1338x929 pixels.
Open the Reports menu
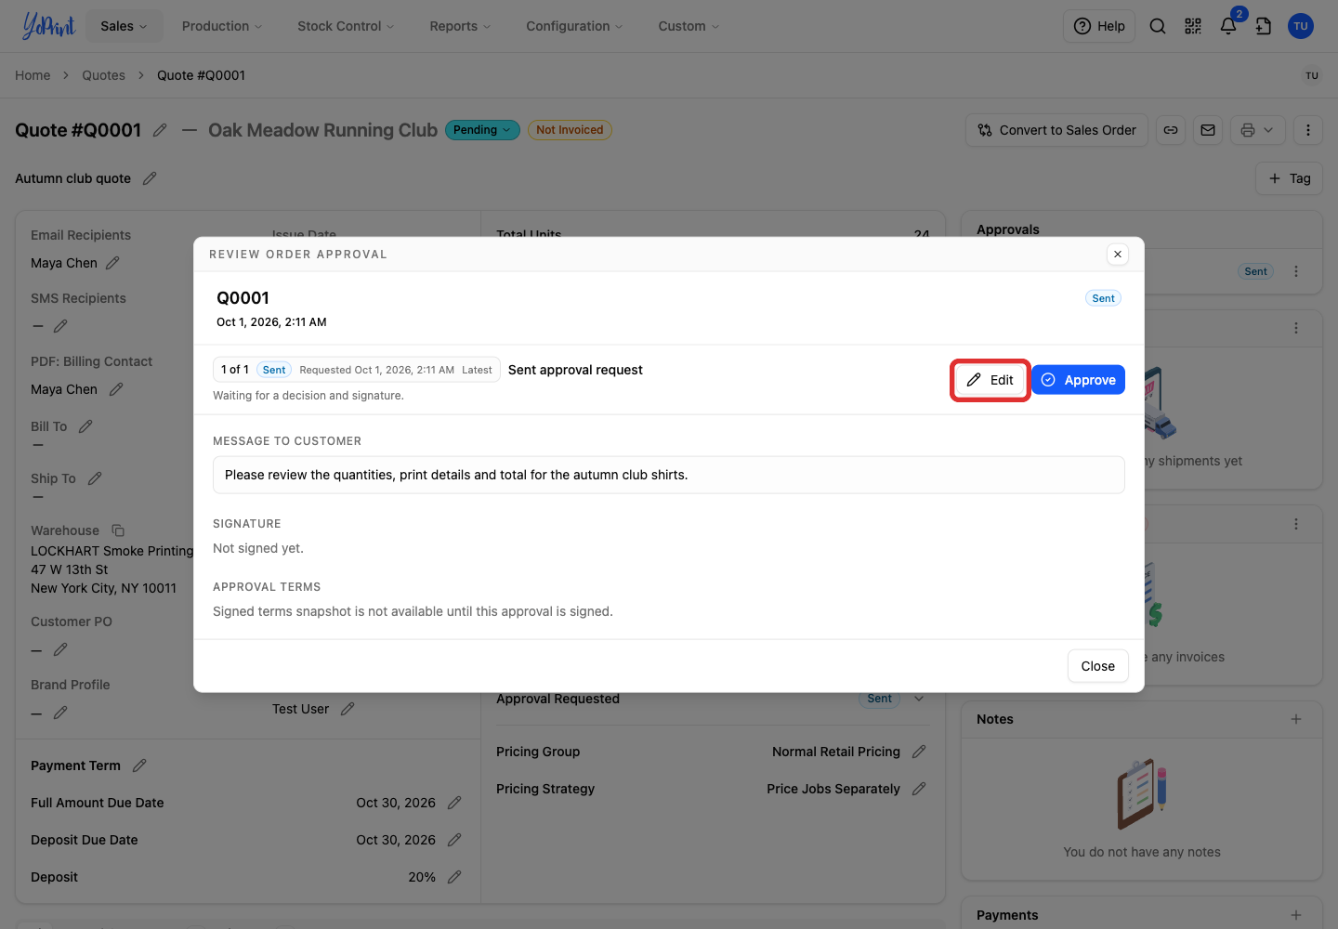coord(460,26)
